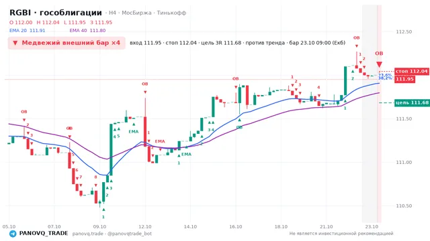
Task: Click the L 111.95 low value
Action: [x=75, y=22]
